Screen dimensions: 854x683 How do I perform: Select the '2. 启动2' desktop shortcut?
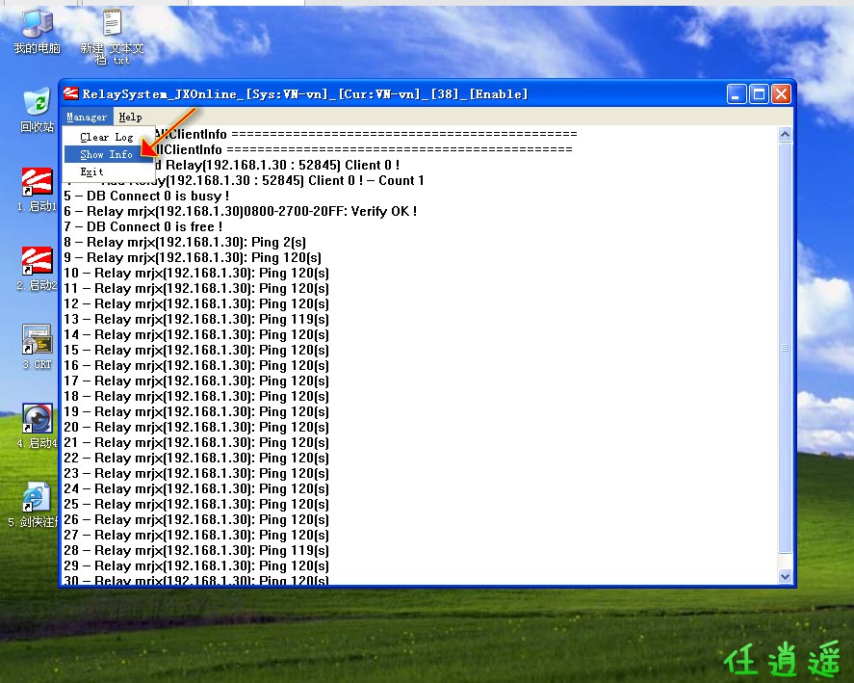pyautogui.click(x=37, y=268)
